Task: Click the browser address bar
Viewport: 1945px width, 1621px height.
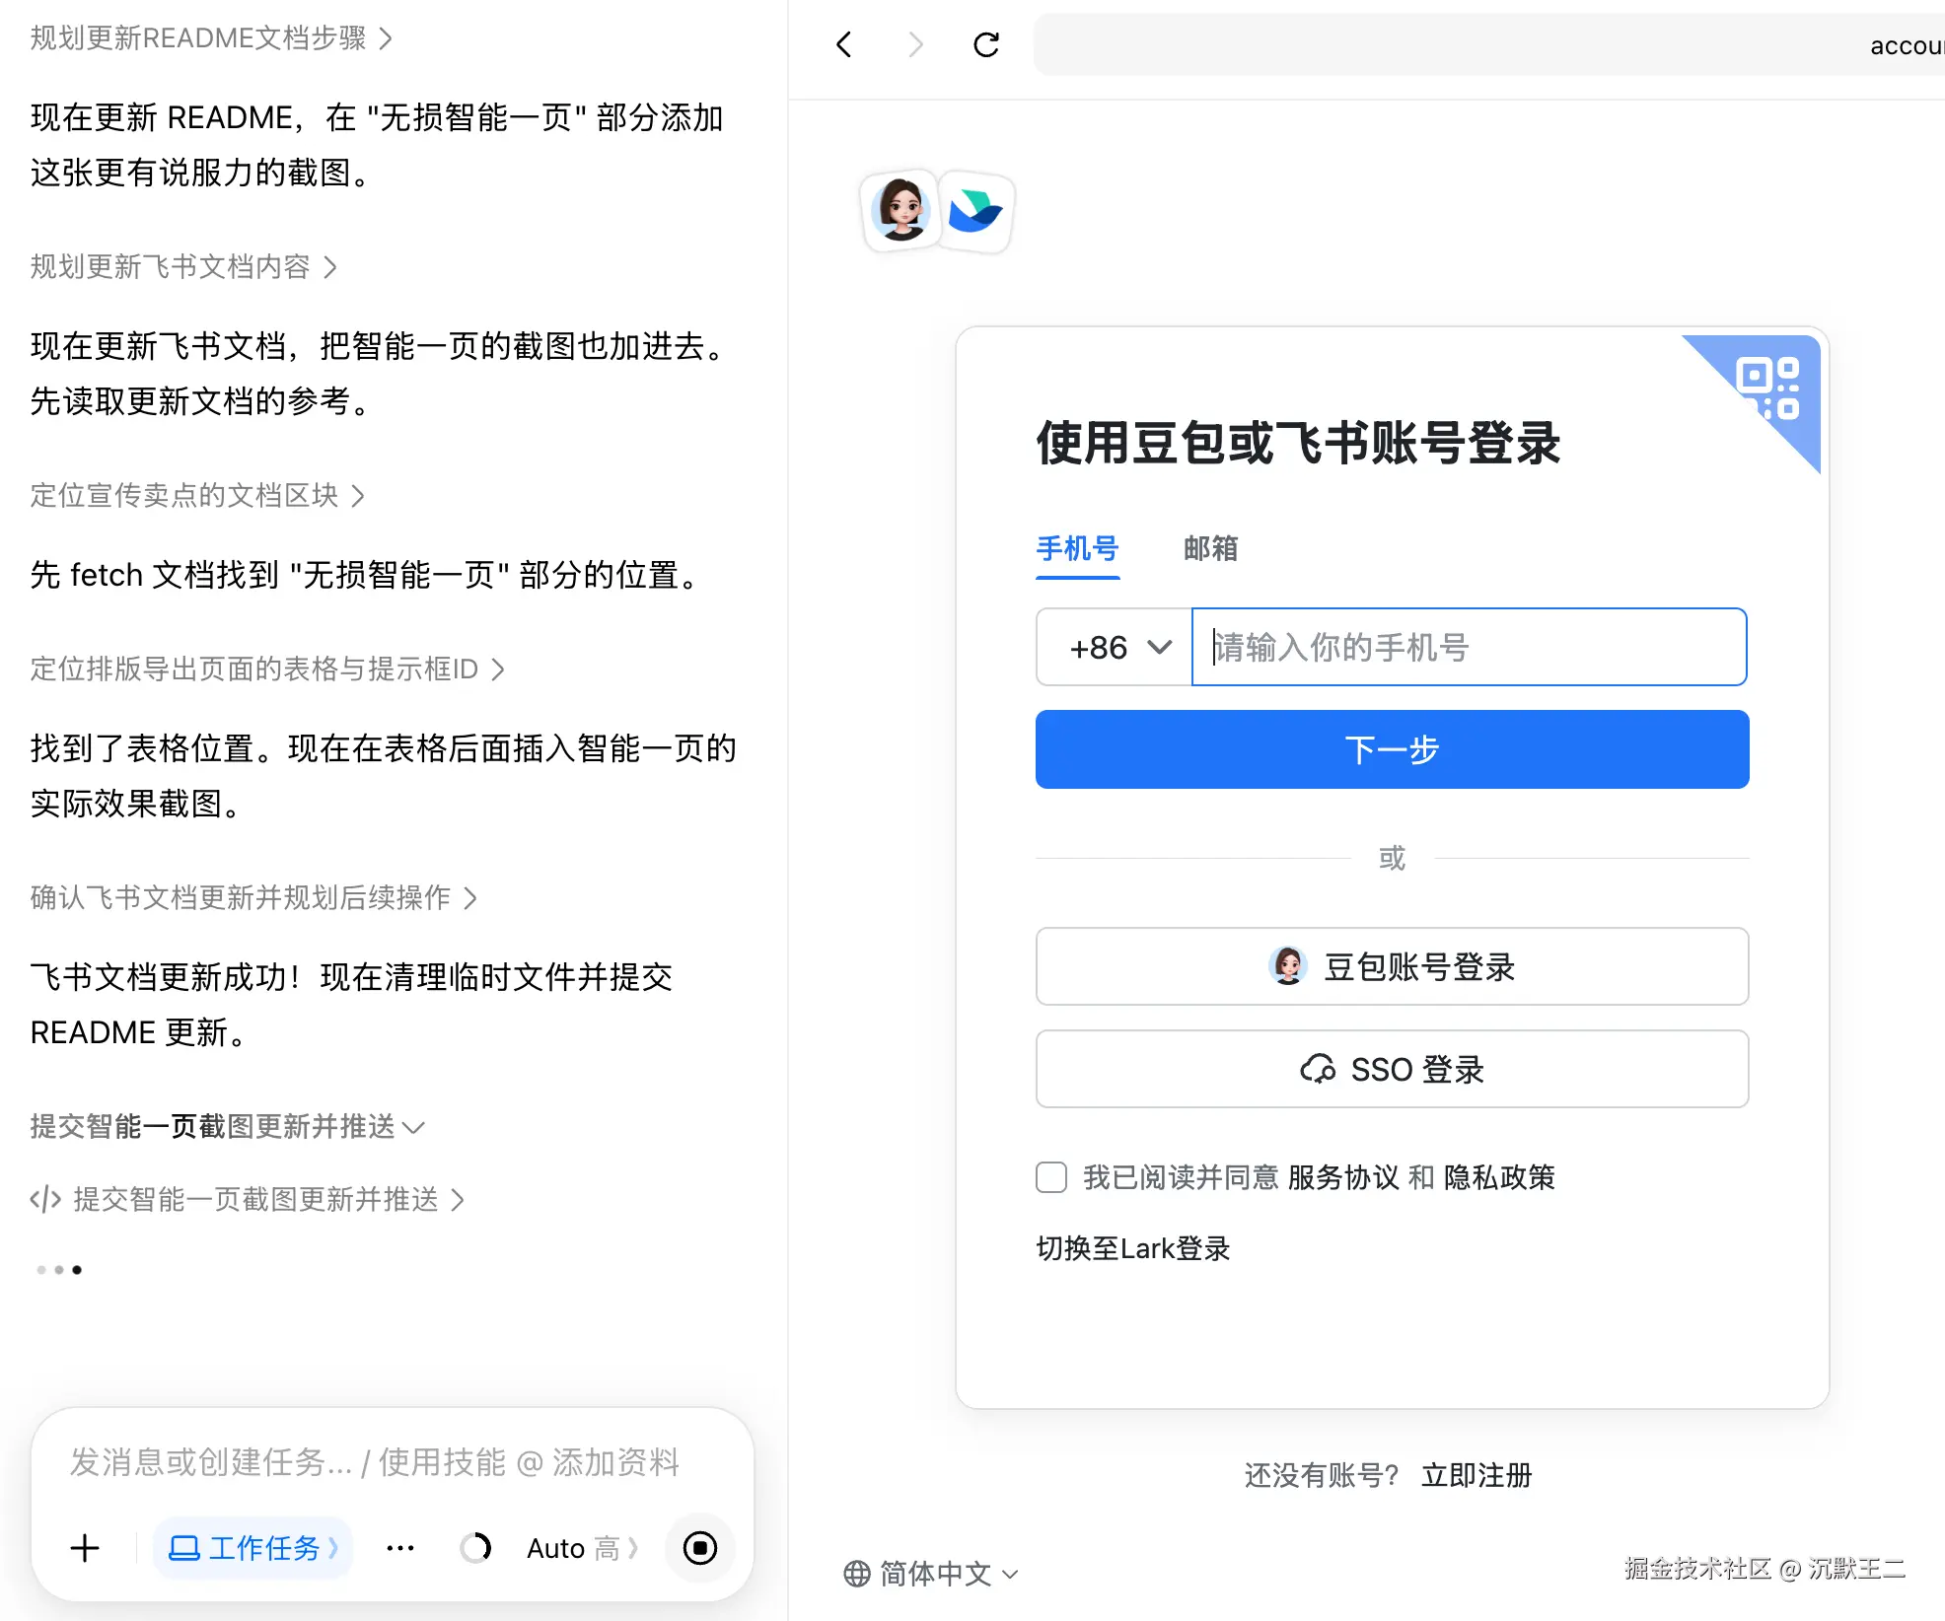Action: (1489, 44)
